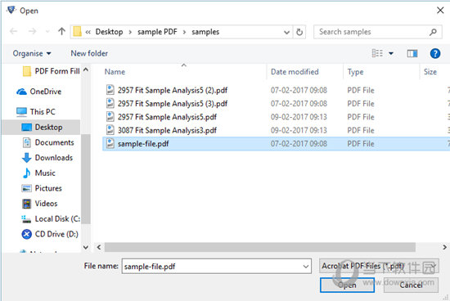Sort files by Size column
The height and width of the screenshot is (301, 450).
coord(430,72)
